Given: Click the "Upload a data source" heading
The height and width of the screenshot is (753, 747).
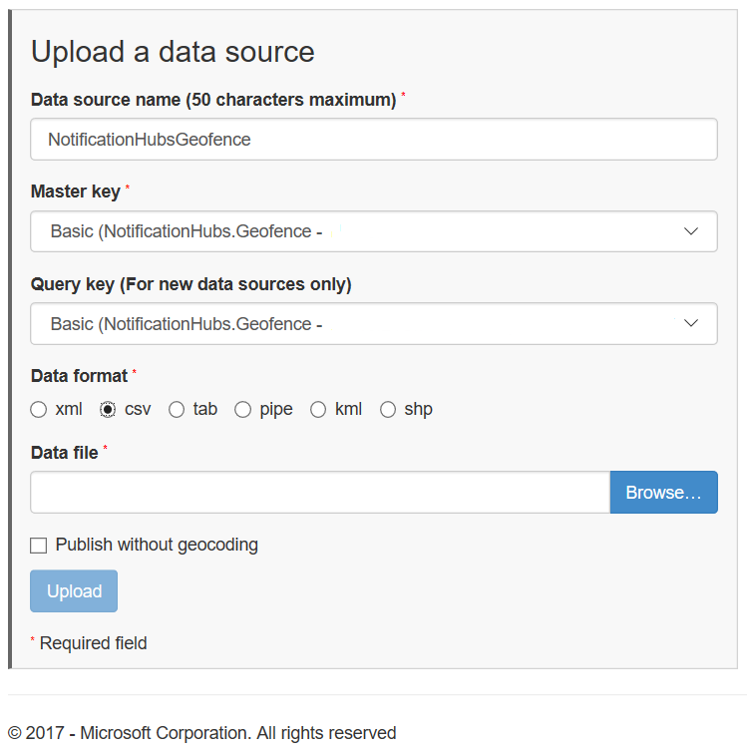Looking at the screenshot, I should (x=173, y=52).
